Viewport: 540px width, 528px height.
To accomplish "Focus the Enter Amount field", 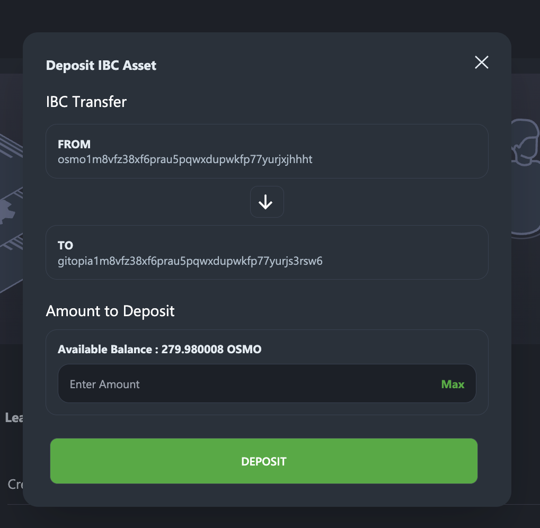I will (248, 384).
